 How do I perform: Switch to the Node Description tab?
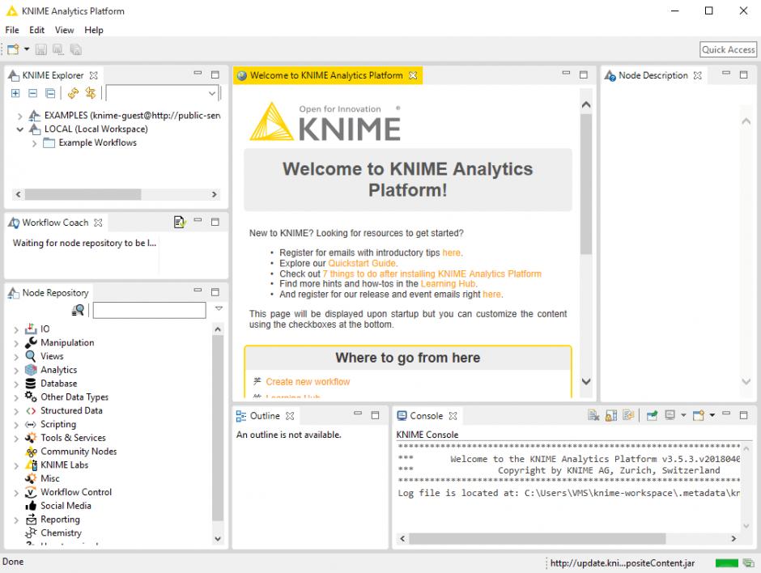653,76
